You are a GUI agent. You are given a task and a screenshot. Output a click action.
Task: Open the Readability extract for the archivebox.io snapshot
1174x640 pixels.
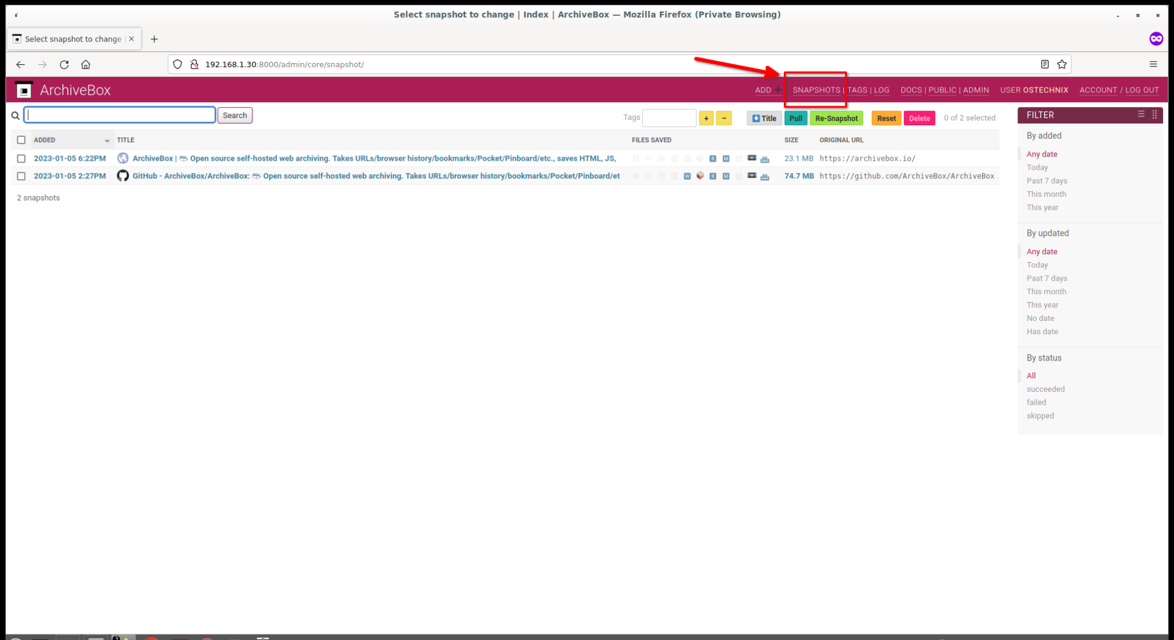tap(713, 158)
